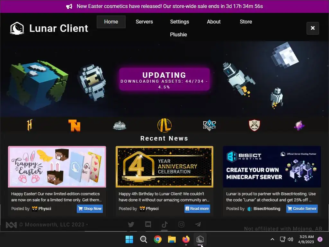Open the Telegram footer icon
329x247 pixels.
pos(198,224)
